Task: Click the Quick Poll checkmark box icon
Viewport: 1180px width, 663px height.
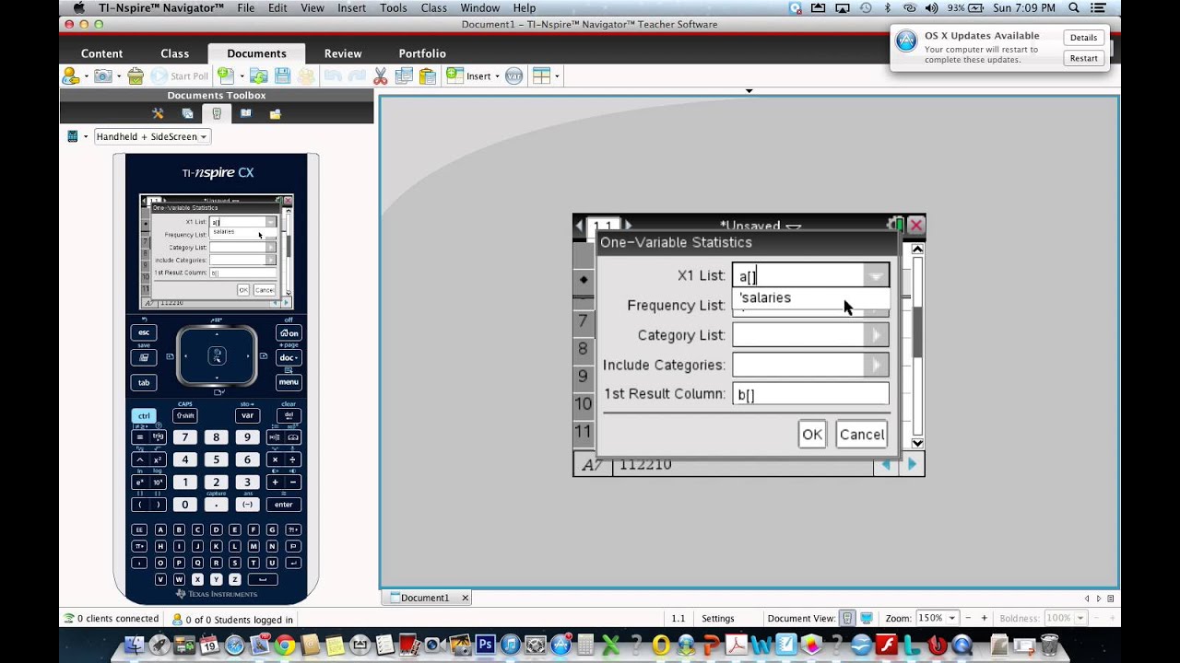Action: coord(136,76)
